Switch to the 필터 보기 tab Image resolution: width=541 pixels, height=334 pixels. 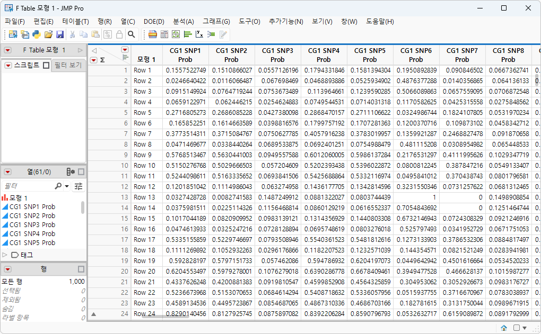click(68, 66)
